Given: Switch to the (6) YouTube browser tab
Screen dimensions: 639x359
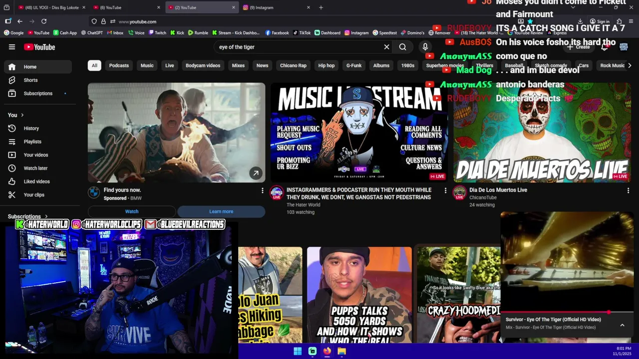Looking at the screenshot, I should [126, 7].
